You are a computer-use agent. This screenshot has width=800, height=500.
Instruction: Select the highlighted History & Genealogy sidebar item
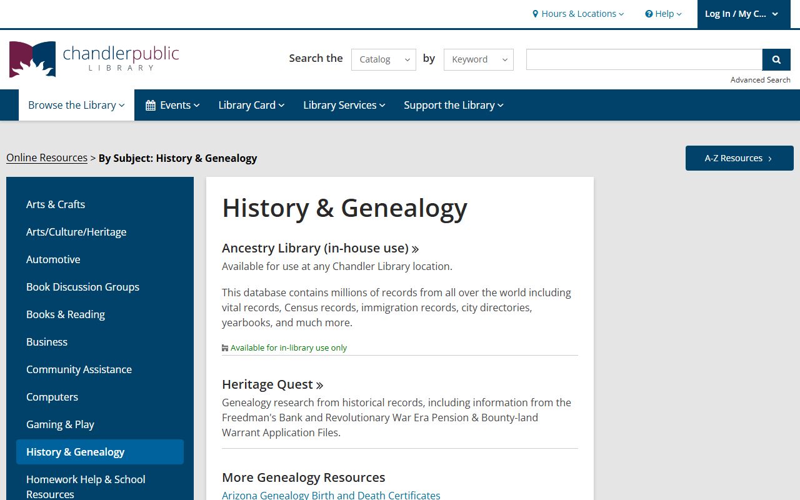click(100, 452)
